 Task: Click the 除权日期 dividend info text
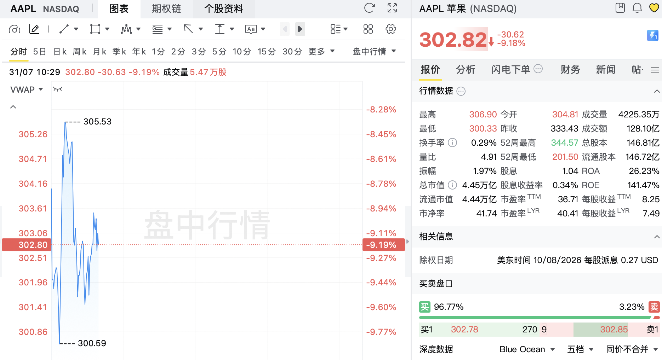(577, 260)
